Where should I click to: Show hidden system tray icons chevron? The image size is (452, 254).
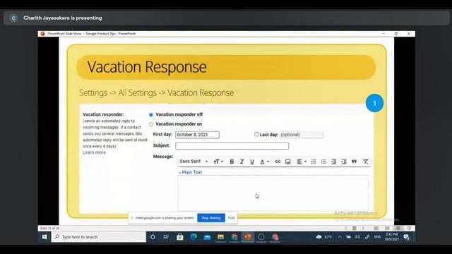(x=340, y=237)
